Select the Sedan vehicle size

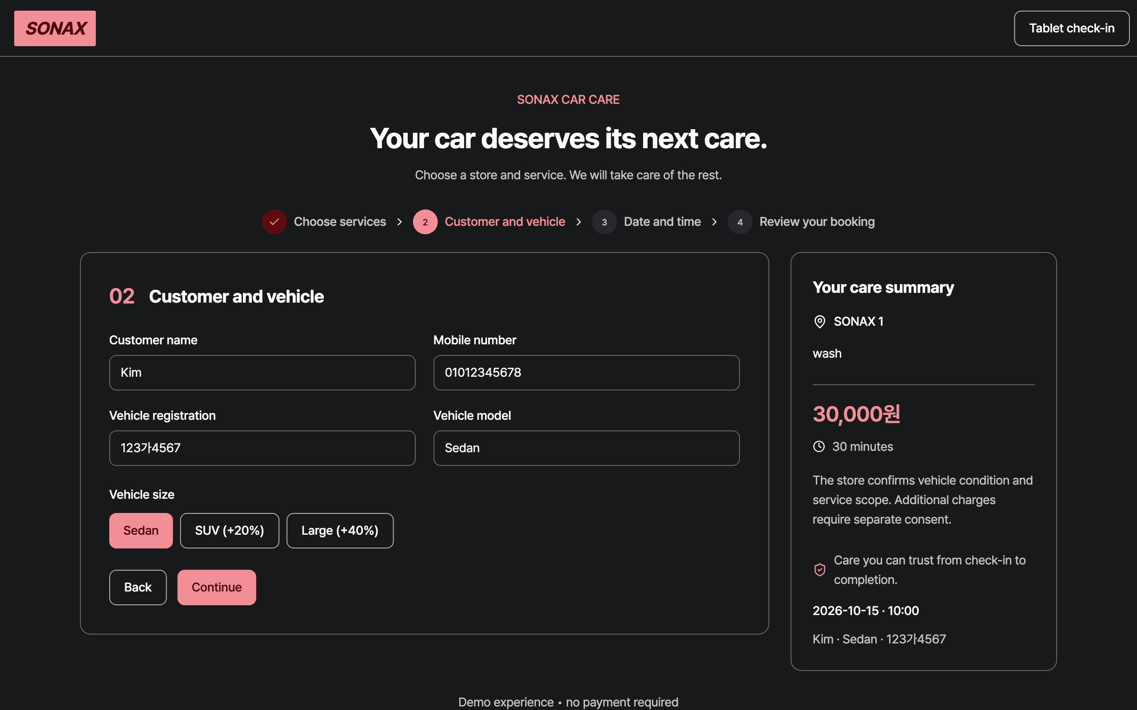tap(141, 531)
